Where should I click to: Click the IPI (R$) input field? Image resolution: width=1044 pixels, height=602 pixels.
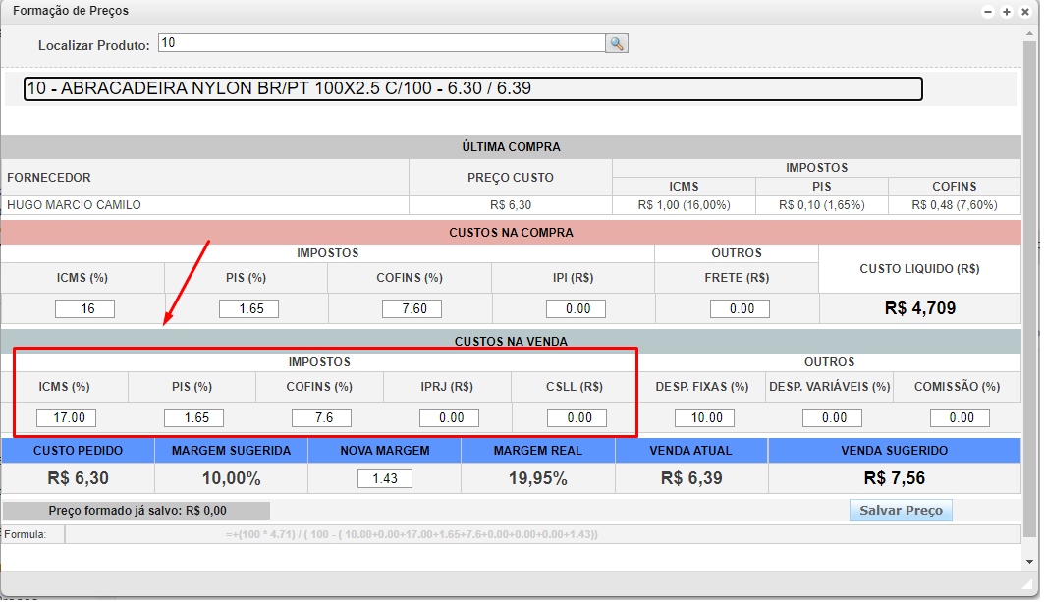(x=575, y=308)
